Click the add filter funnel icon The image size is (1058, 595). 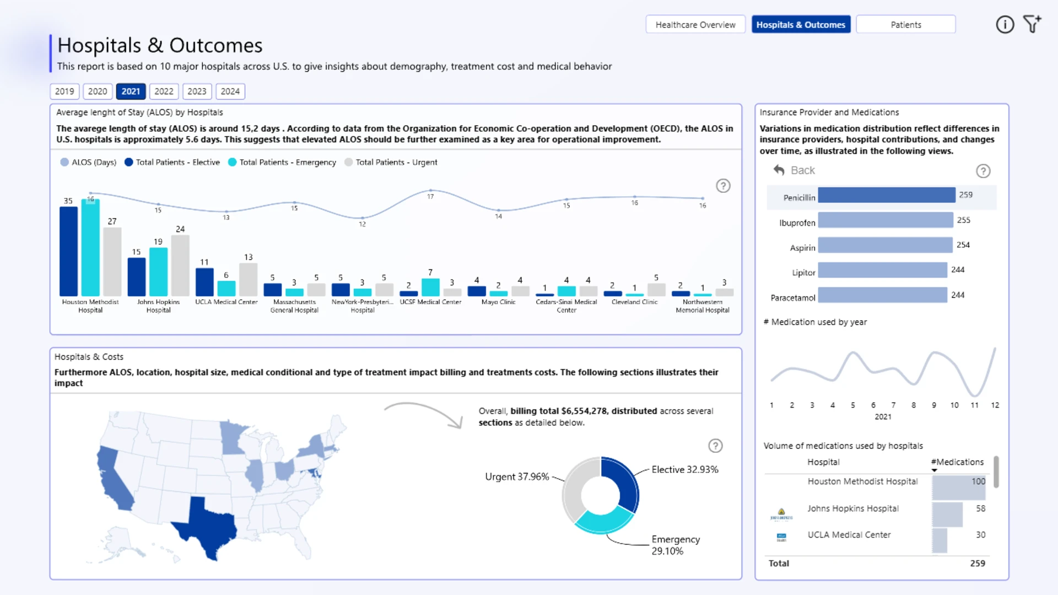[x=1032, y=24]
